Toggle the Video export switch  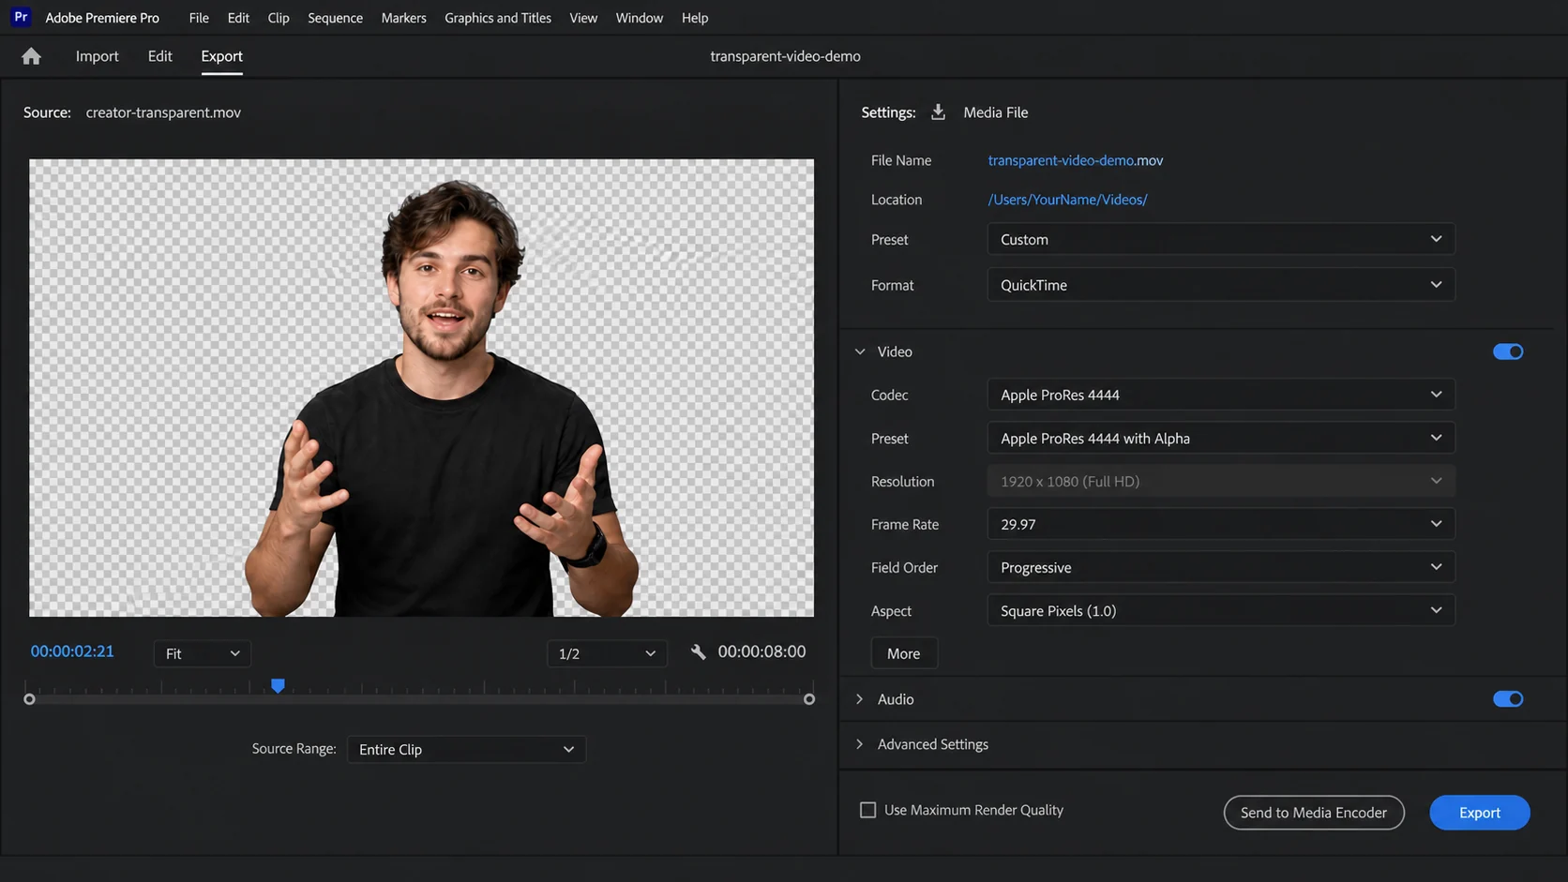[1508, 351]
